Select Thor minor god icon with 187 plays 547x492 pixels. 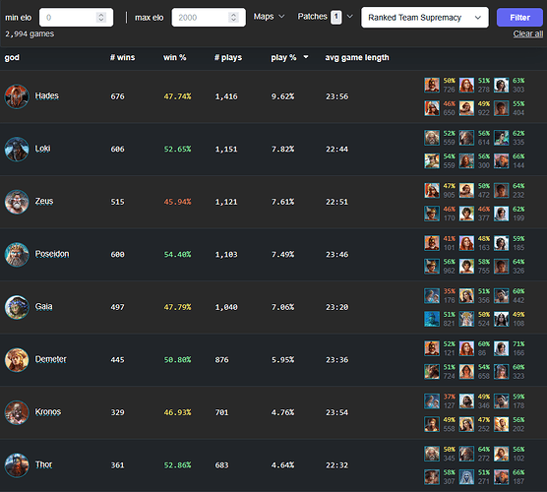(502, 477)
